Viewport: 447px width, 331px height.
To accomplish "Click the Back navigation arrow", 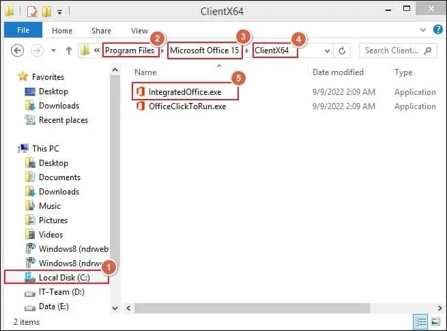I will [18, 51].
